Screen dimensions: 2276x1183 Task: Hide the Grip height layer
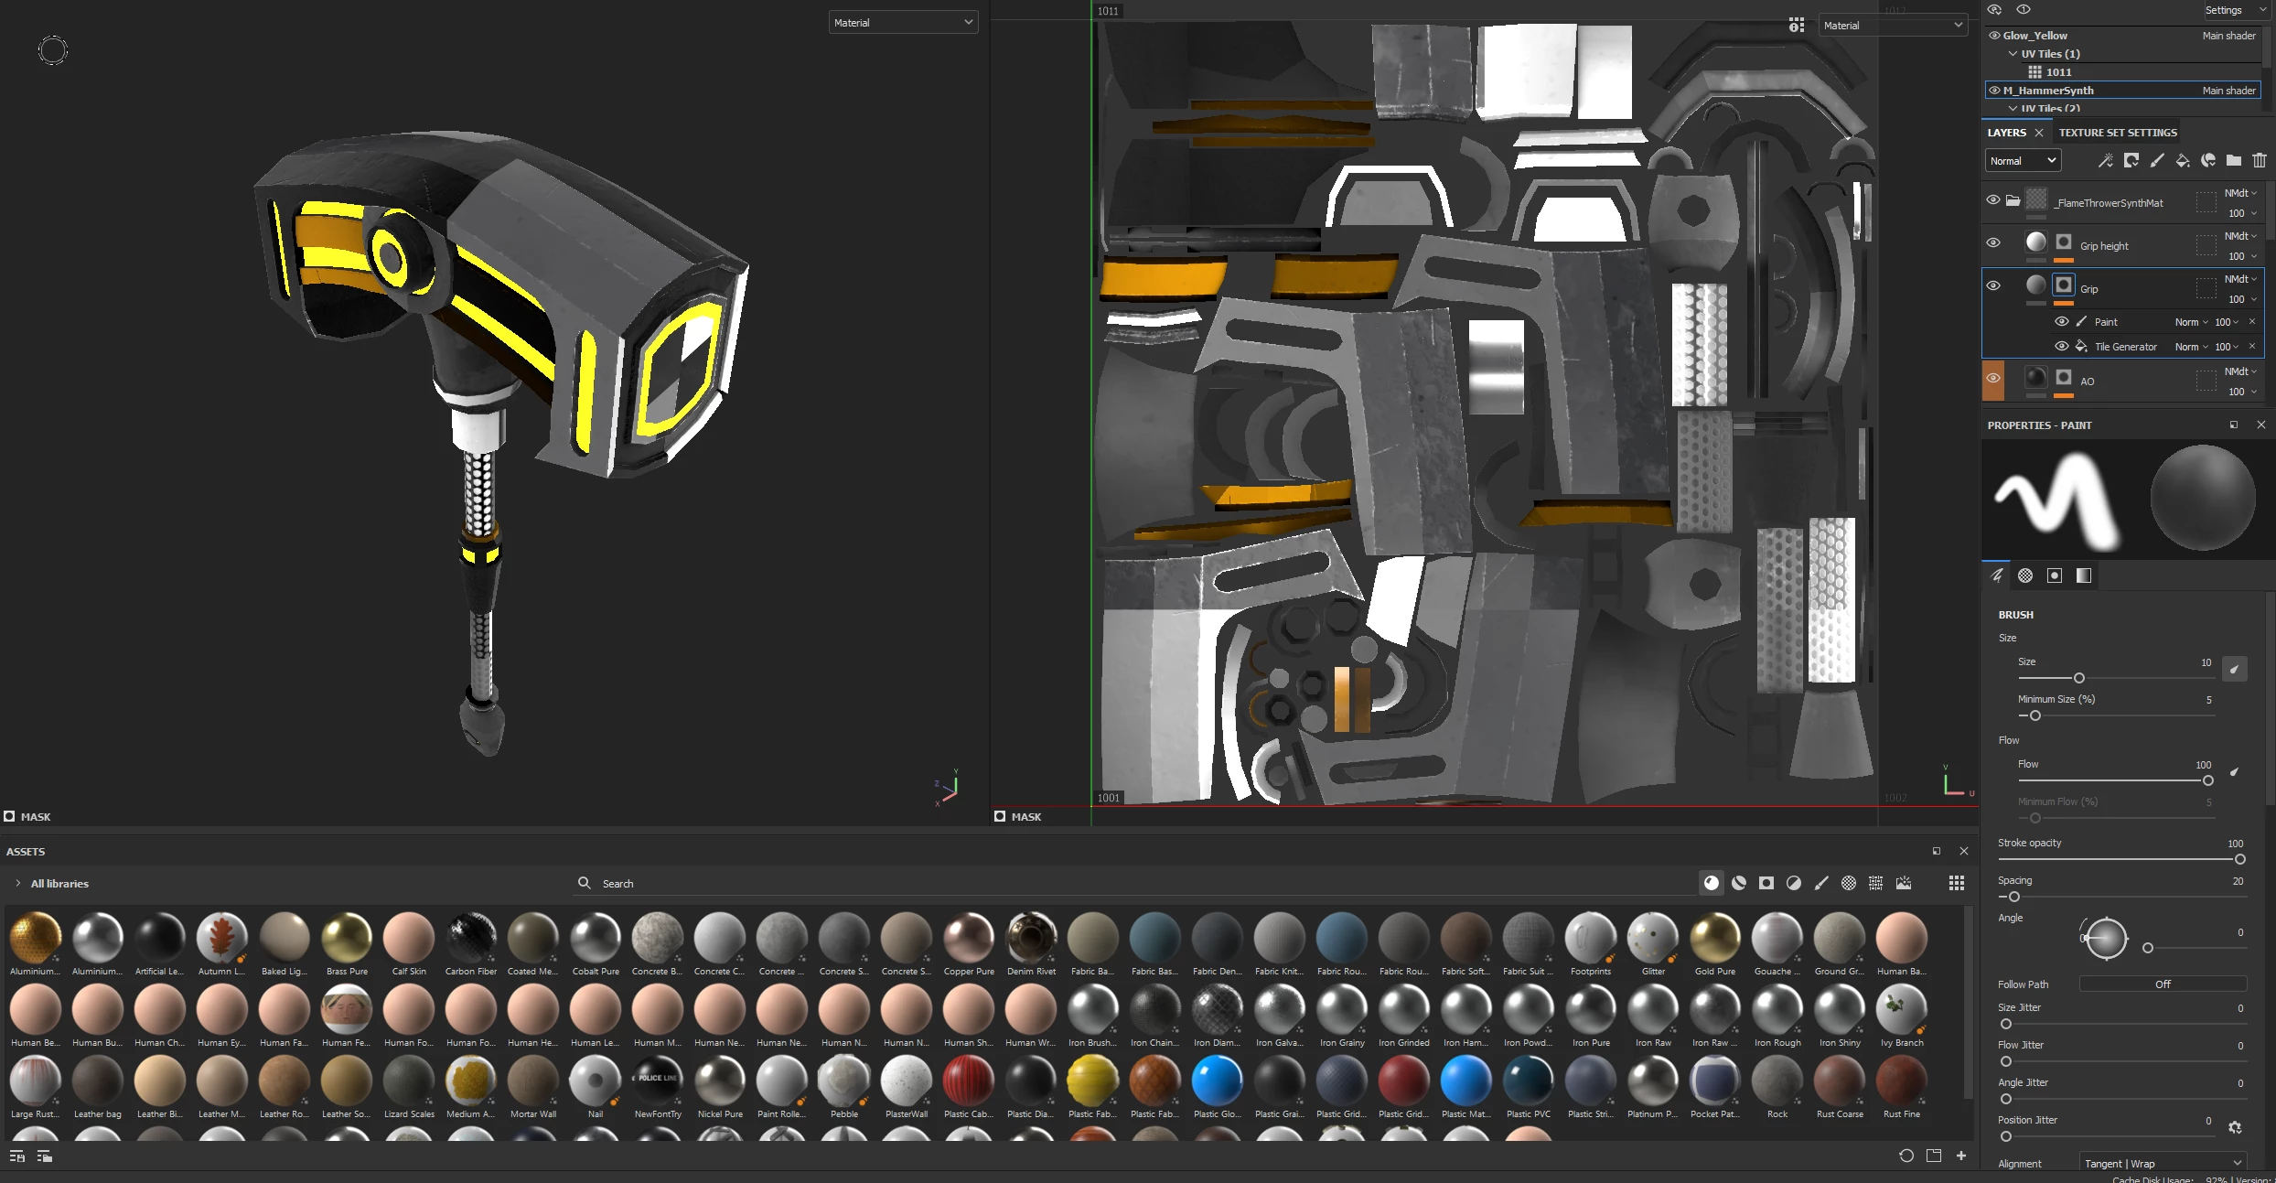(1993, 243)
